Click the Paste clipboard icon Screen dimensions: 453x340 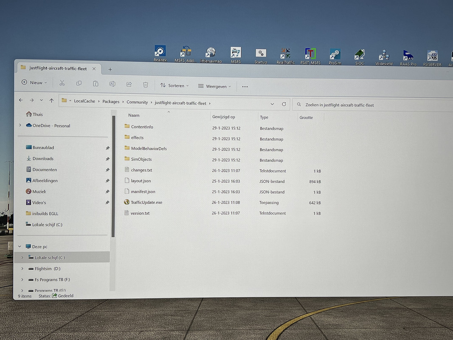coord(96,84)
